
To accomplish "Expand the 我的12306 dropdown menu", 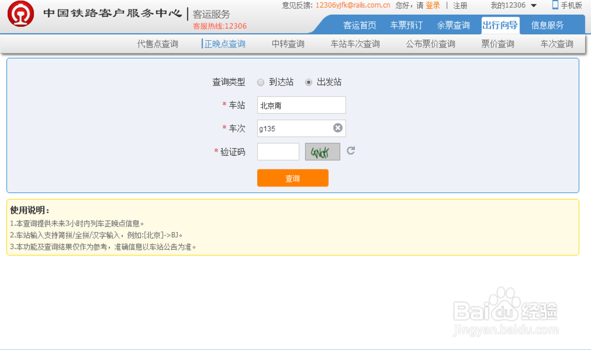I will (x=509, y=6).
